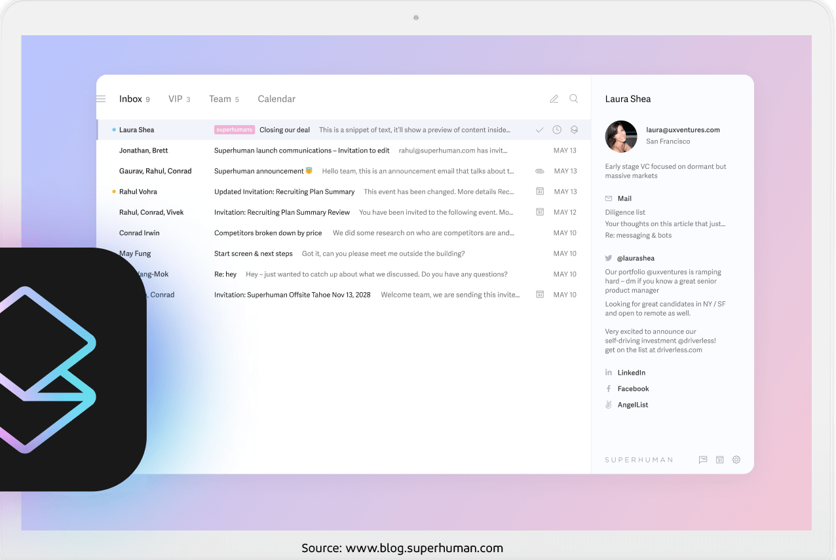Click tweet about portfolio @uxventures ramping hard
The image size is (836, 560).
pyautogui.click(x=663, y=281)
